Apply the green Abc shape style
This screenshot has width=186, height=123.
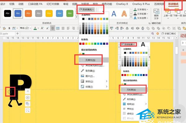coord(70,13)
